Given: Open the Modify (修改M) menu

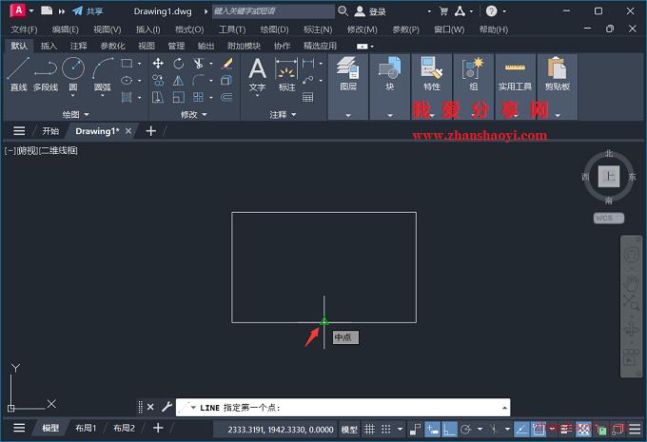Looking at the screenshot, I should coord(362,29).
